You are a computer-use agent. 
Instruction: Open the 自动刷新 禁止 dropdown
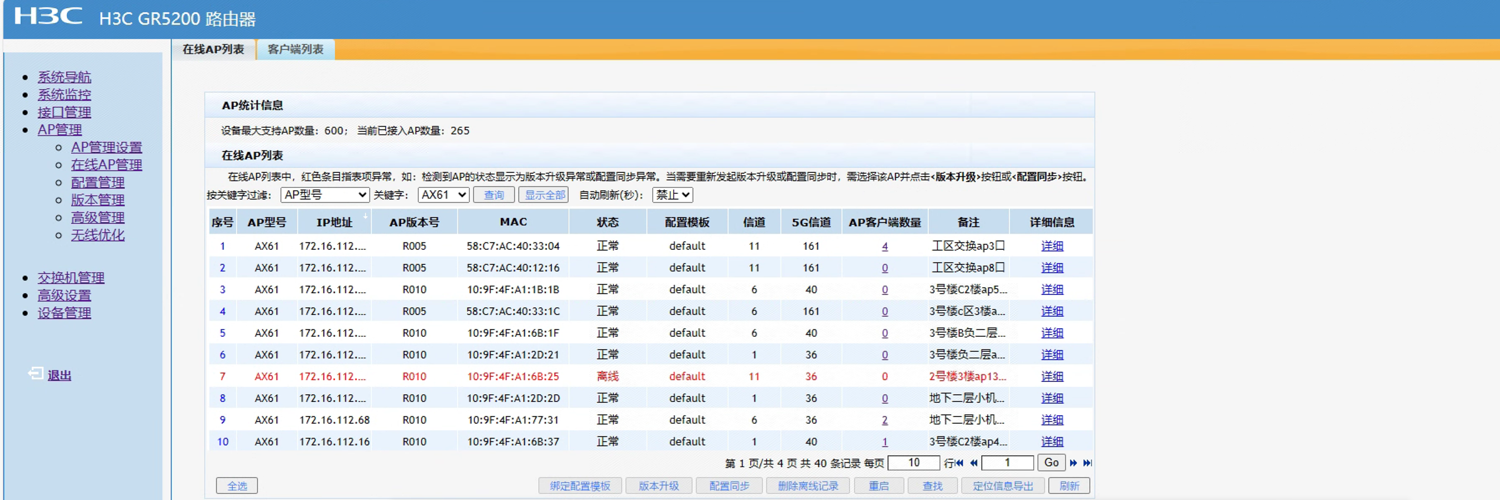(x=673, y=195)
